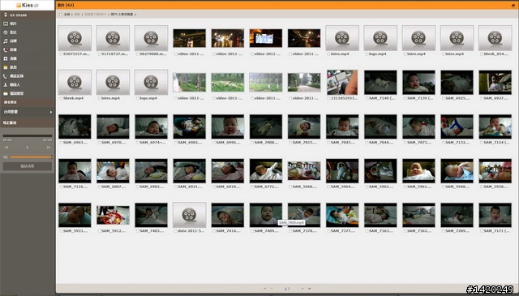This screenshot has width=519, height=296.
Task: Open the upload from PC dropdown in toolbar
Action: click(x=123, y=15)
